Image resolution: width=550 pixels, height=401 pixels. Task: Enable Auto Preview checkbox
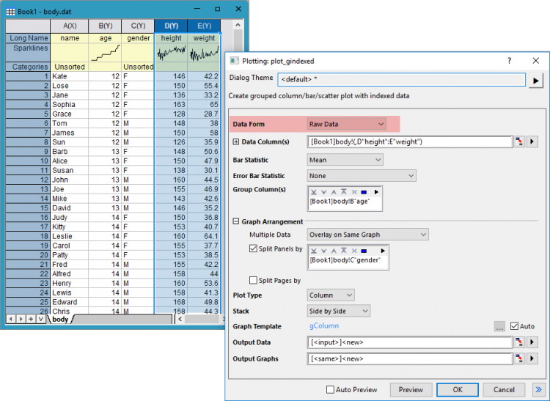[330, 389]
